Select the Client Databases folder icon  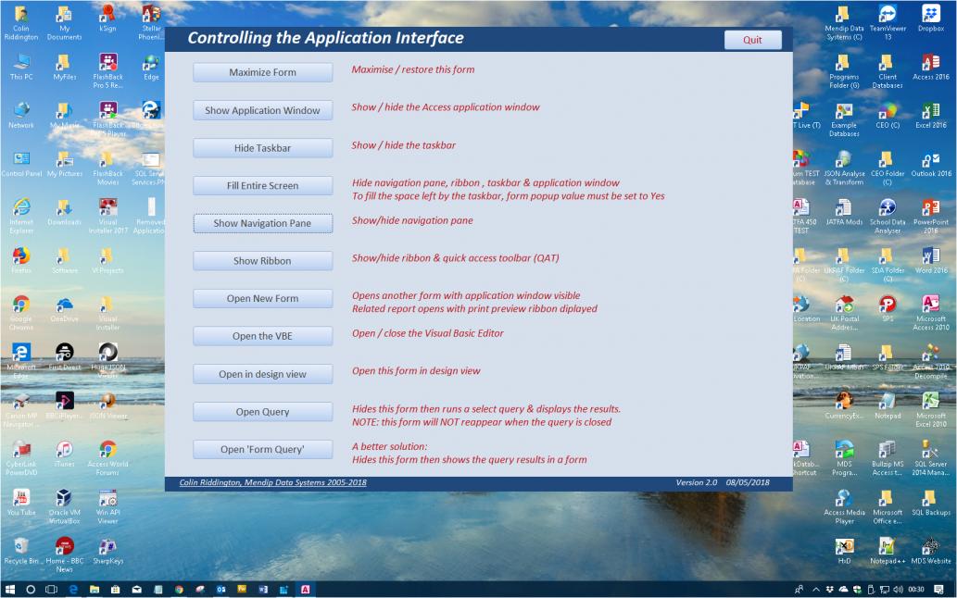click(888, 71)
